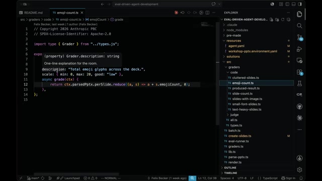Image resolution: width=322 pixels, height=181 pixels.
Task: Click the editor vertical scrollbar
Action: (x=217, y=74)
